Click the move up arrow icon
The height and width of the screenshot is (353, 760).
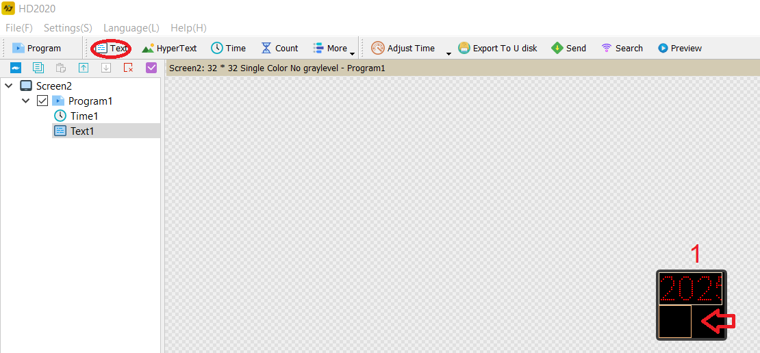(x=84, y=68)
